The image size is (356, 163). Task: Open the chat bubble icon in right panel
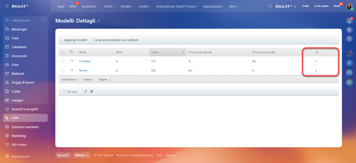349,73
